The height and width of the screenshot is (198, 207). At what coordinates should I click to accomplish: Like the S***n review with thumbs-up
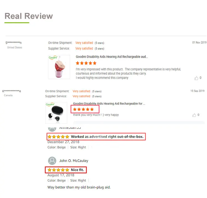click(196, 78)
